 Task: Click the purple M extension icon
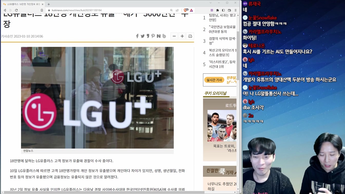212,10
